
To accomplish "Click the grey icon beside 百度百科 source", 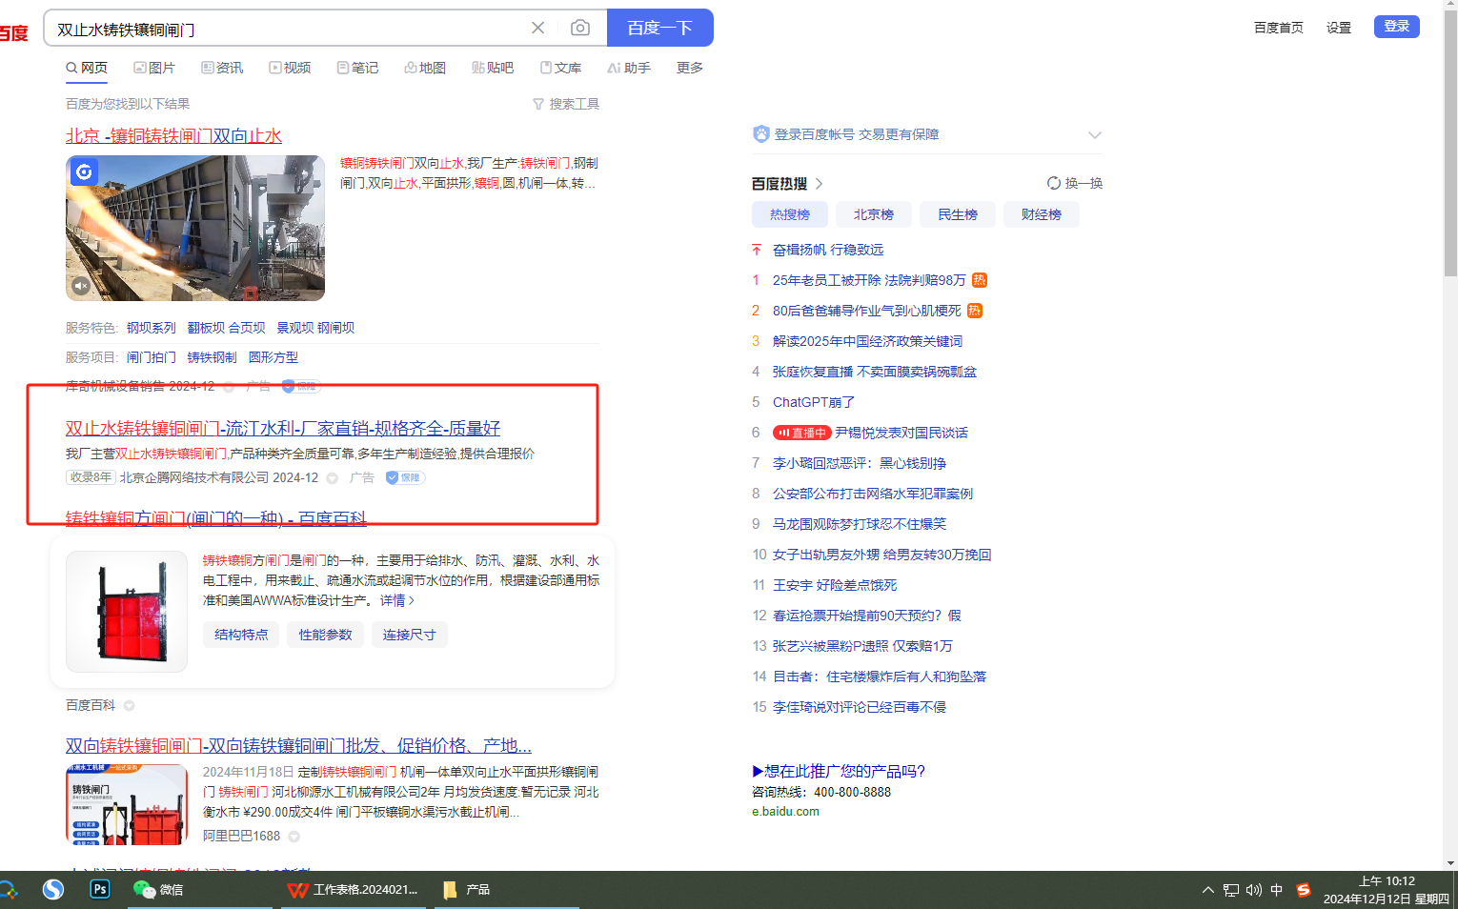I will [x=129, y=706].
